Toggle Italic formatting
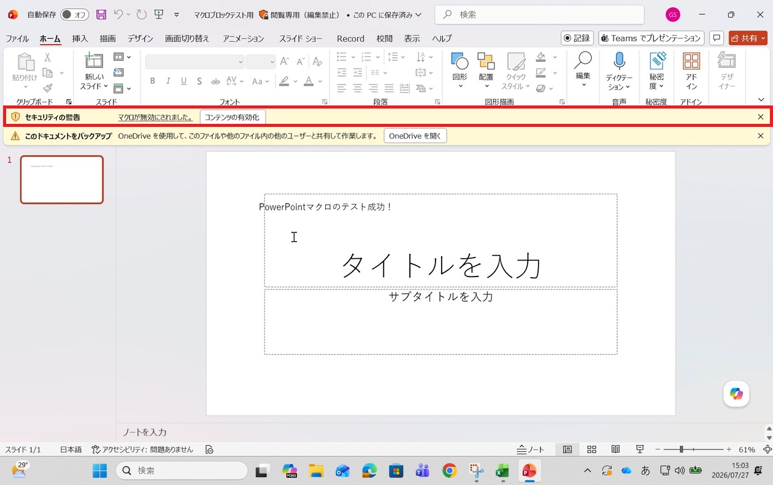 point(168,81)
